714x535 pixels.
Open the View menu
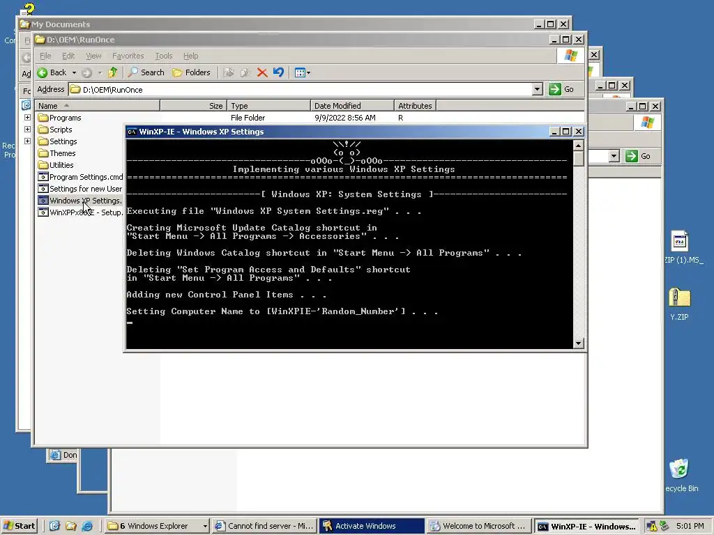93,56
